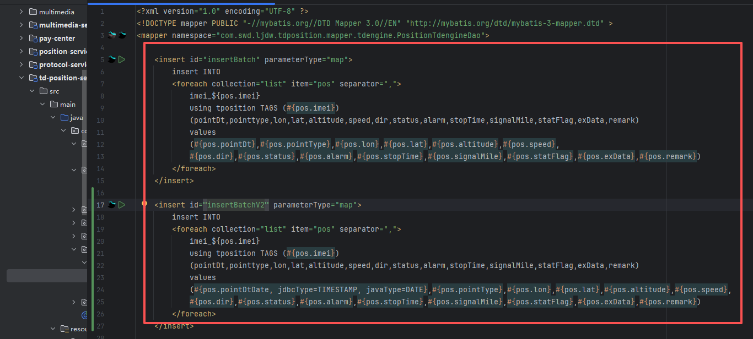Click the MyBatis bird icon on line 5
The height and width of the screenshot is (339, 753).
[112, 59]
